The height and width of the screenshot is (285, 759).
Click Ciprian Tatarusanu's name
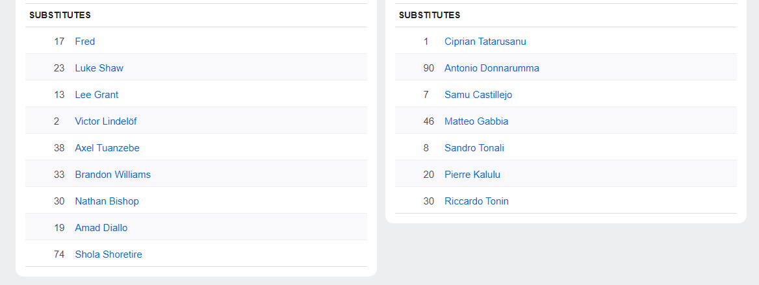click(x=485, y=42)
